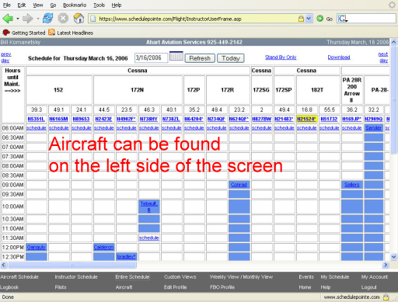Click the Stop loading icon
This screenshot has height=302, width=398.
point(63,19)
